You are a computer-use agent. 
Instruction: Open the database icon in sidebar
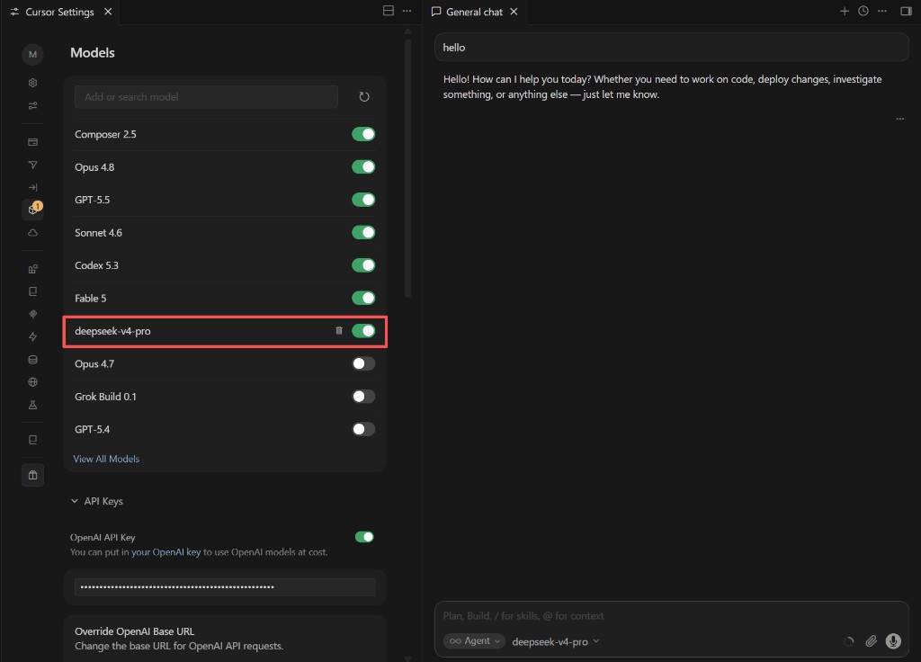coord(33,360)
